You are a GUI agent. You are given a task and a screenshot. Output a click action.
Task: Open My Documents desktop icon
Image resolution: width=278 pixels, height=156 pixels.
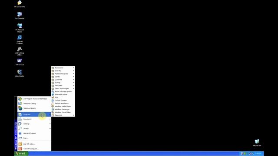(x=20, y=4)
